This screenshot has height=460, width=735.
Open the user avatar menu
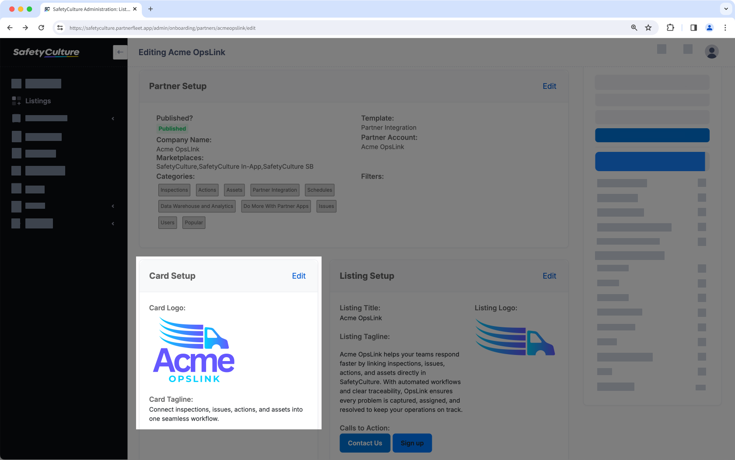pos(712,52)
